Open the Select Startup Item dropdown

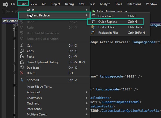[x=111, y=12]
